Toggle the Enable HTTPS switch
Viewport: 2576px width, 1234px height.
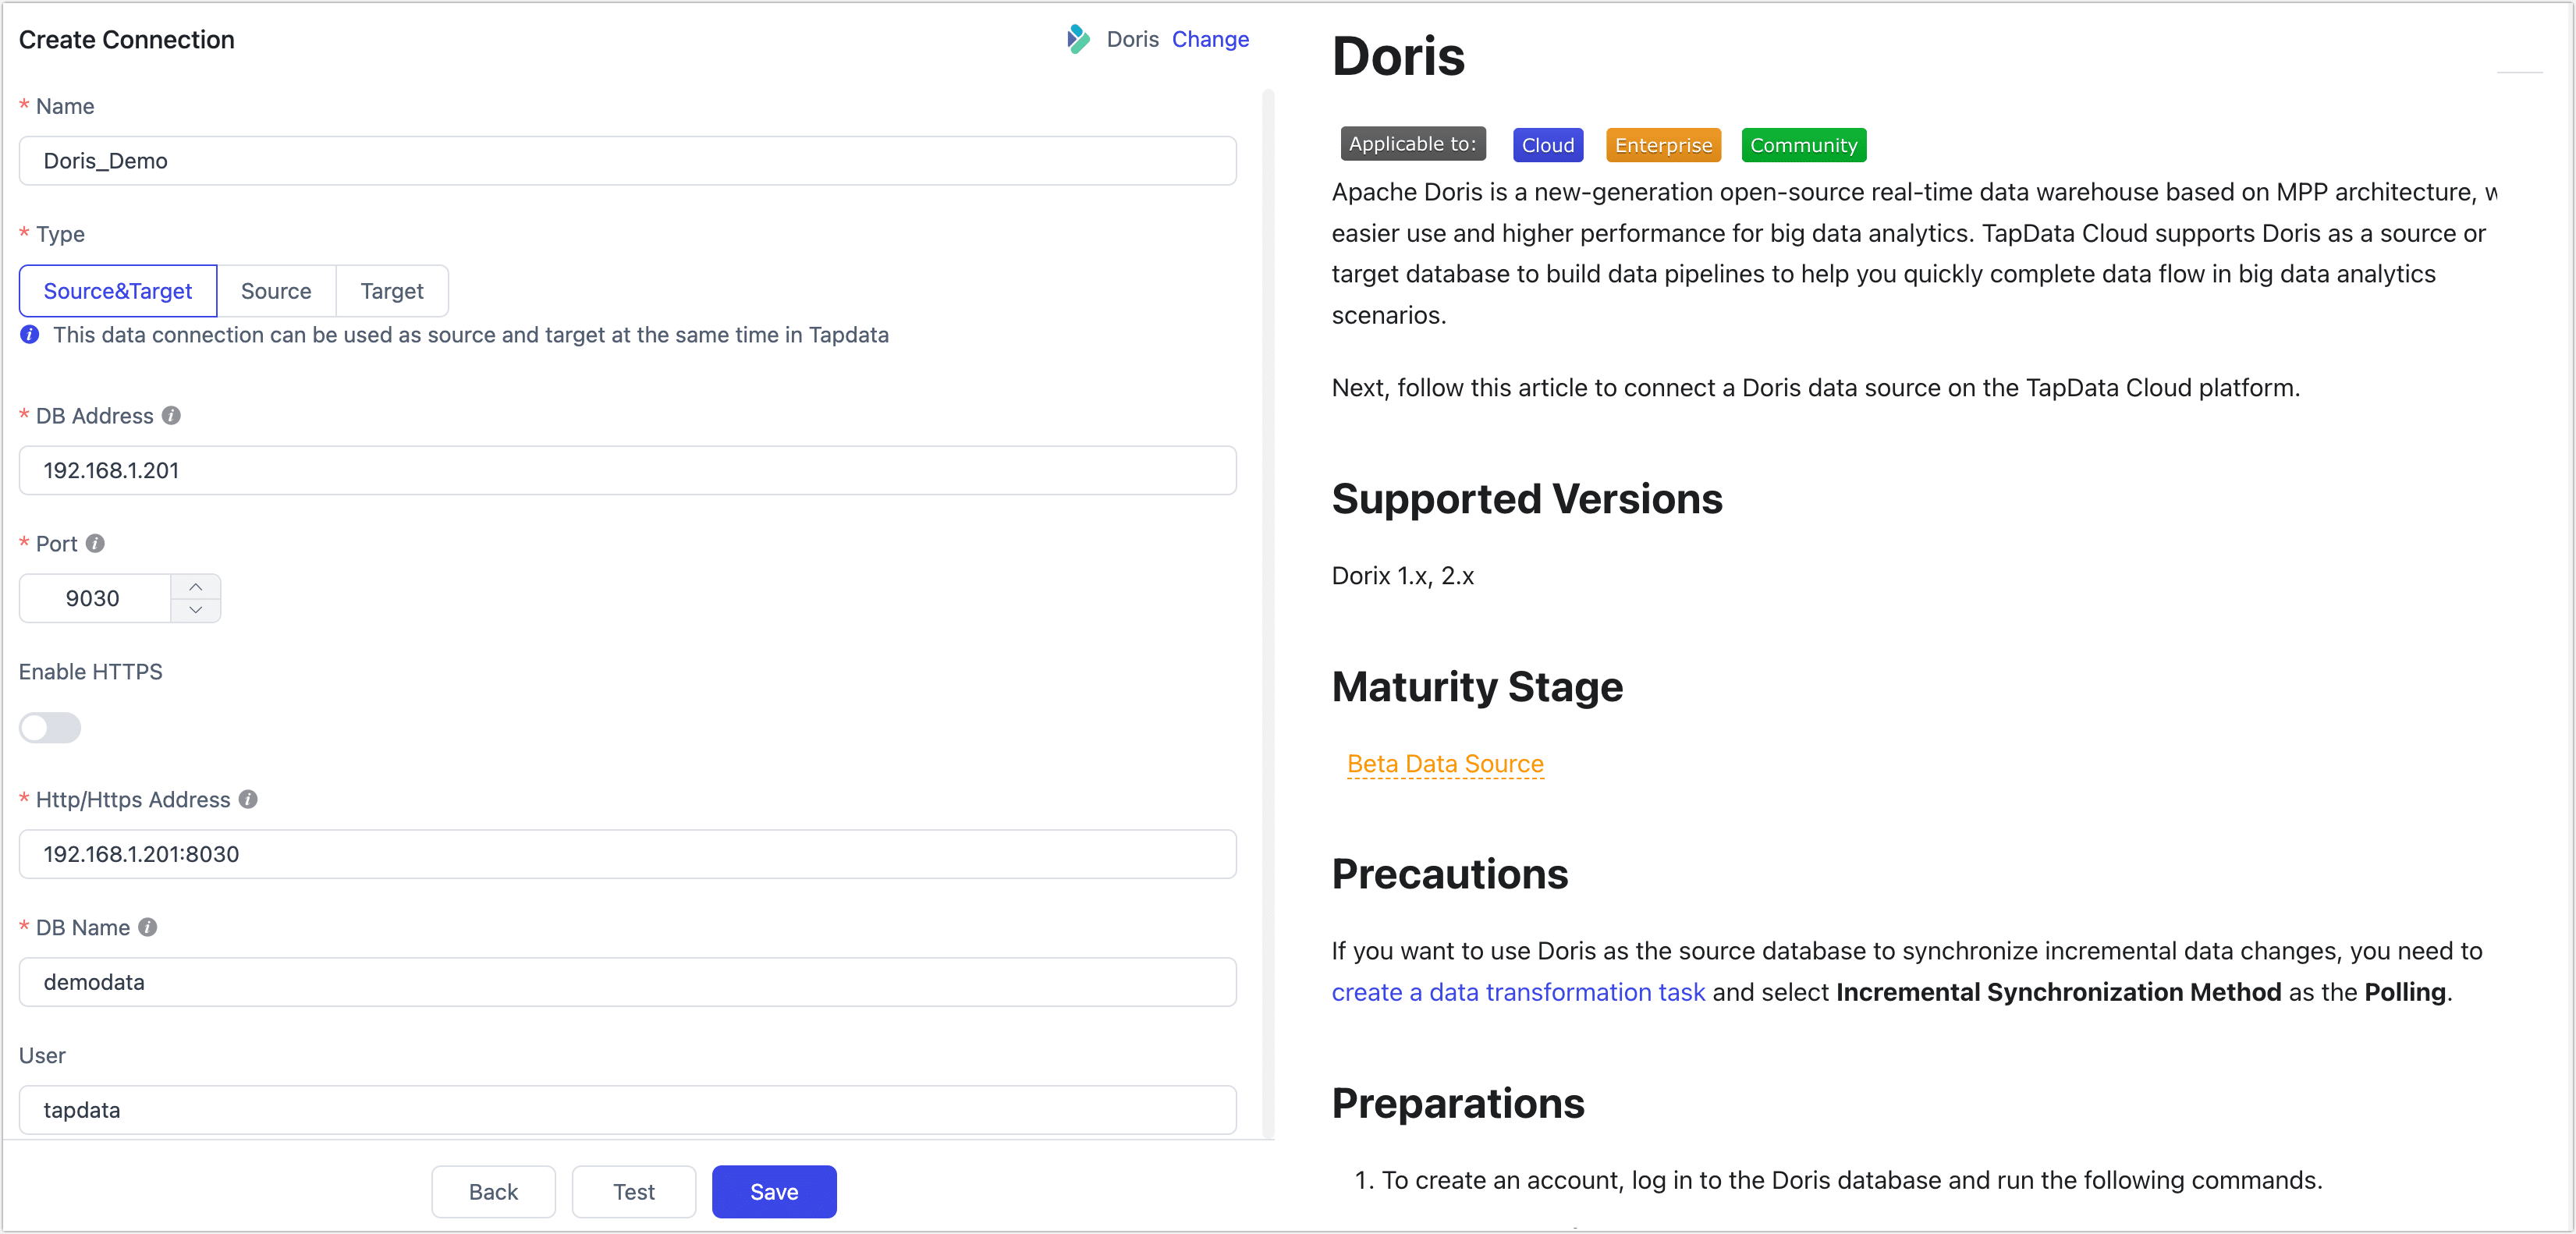coord(50,727)
